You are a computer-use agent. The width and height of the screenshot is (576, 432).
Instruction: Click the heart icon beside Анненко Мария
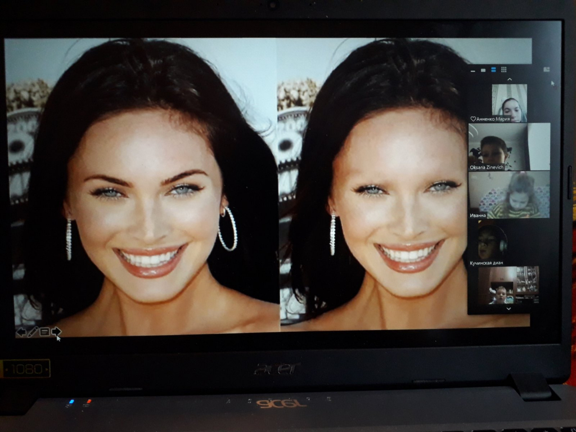pos(473,119)
